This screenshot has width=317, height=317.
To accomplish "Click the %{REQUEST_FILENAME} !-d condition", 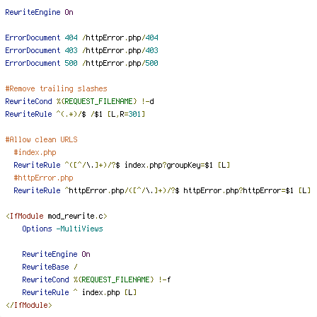I will click(x=105, y=101).
